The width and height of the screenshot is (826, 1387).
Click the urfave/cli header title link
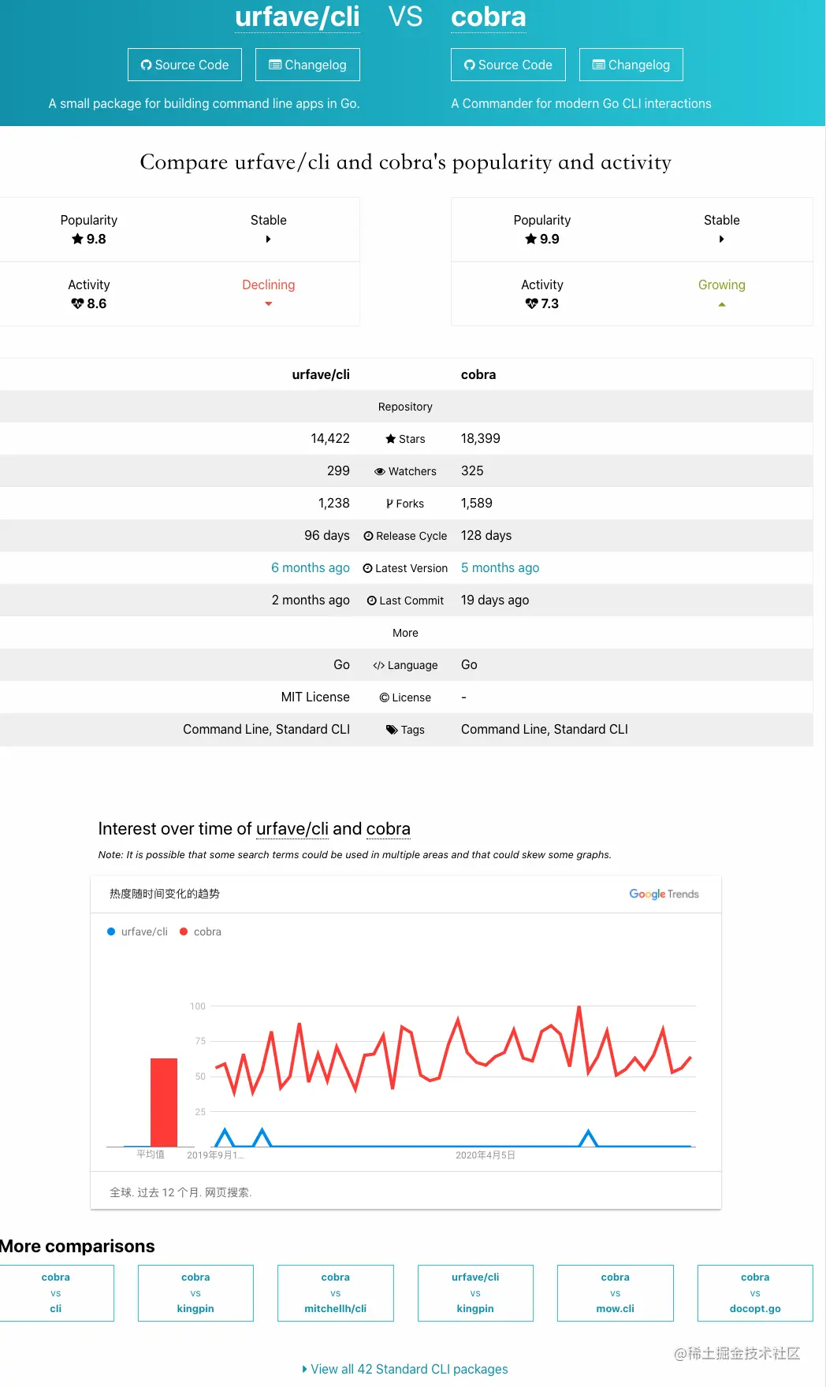[297, 17]
